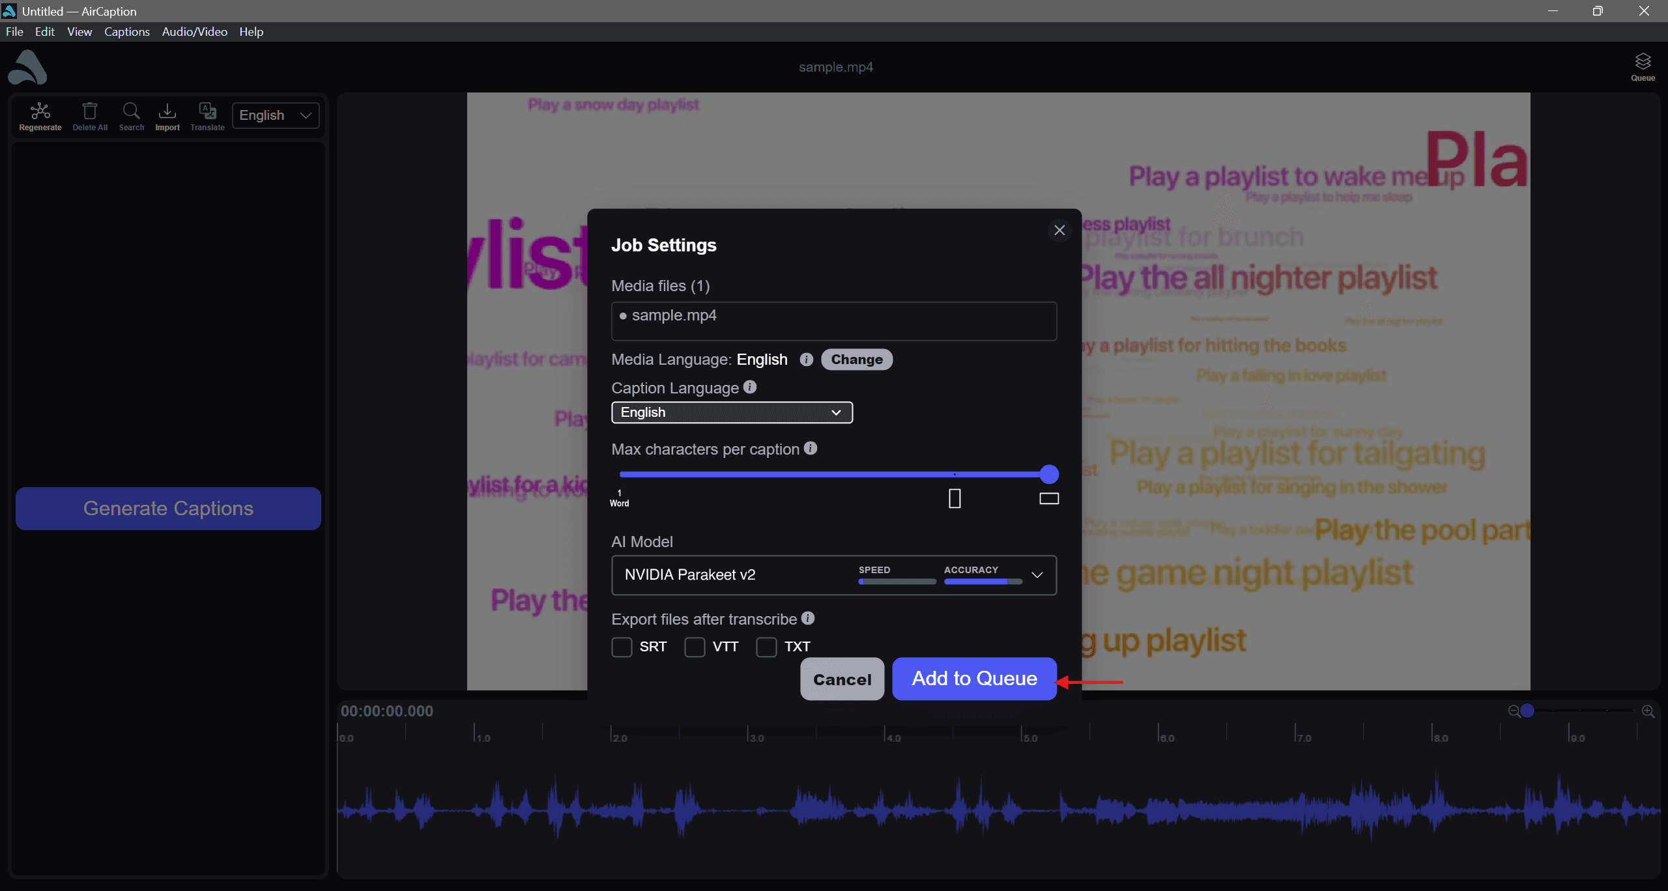Screen dimensions: 1668x891
Task: Enable SRT export checkbox
Action: click(x=622, y=647)
